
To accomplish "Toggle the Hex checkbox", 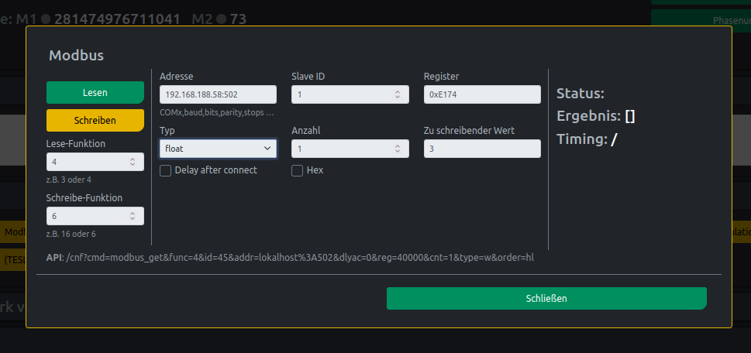I will [298, 170].
